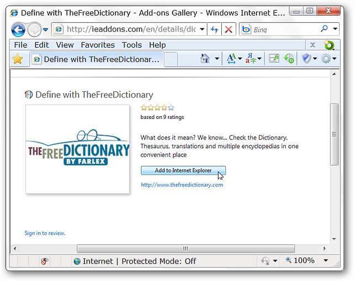Expand the Tools gear dropdown arrow
Screen dimensions: 354x281
point(334,59)
